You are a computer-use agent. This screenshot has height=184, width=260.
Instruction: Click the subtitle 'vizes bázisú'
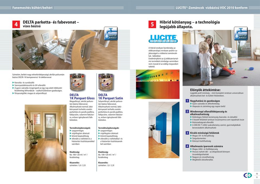(x=32, y=26)
